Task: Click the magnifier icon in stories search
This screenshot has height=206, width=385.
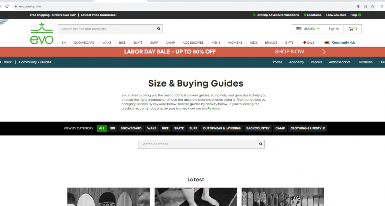Action: 261,144
